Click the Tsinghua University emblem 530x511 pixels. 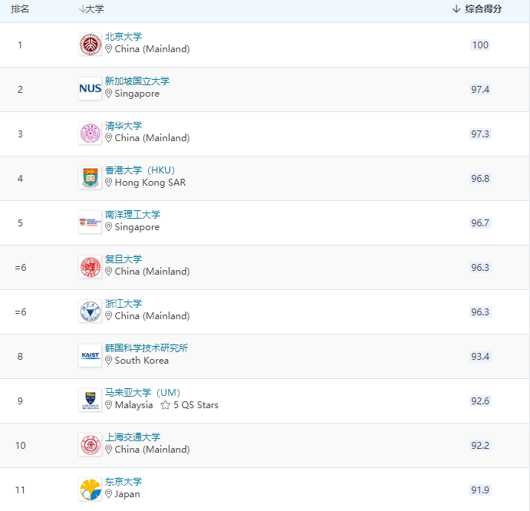tap(90, 134)
